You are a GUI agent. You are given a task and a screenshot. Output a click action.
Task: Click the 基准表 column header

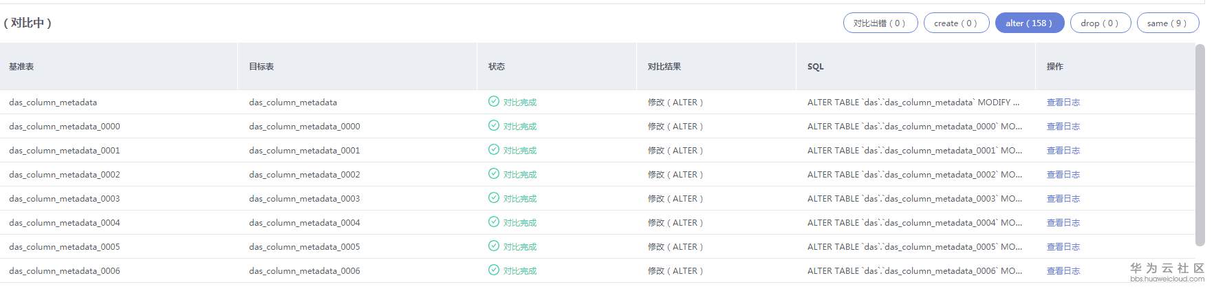pyautogui.click(x=21, y=67)
